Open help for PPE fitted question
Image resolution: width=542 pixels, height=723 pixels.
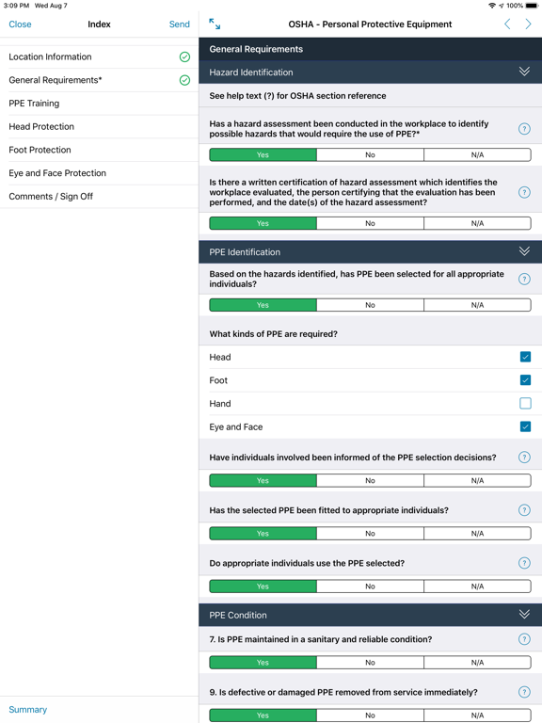[524, 510]
